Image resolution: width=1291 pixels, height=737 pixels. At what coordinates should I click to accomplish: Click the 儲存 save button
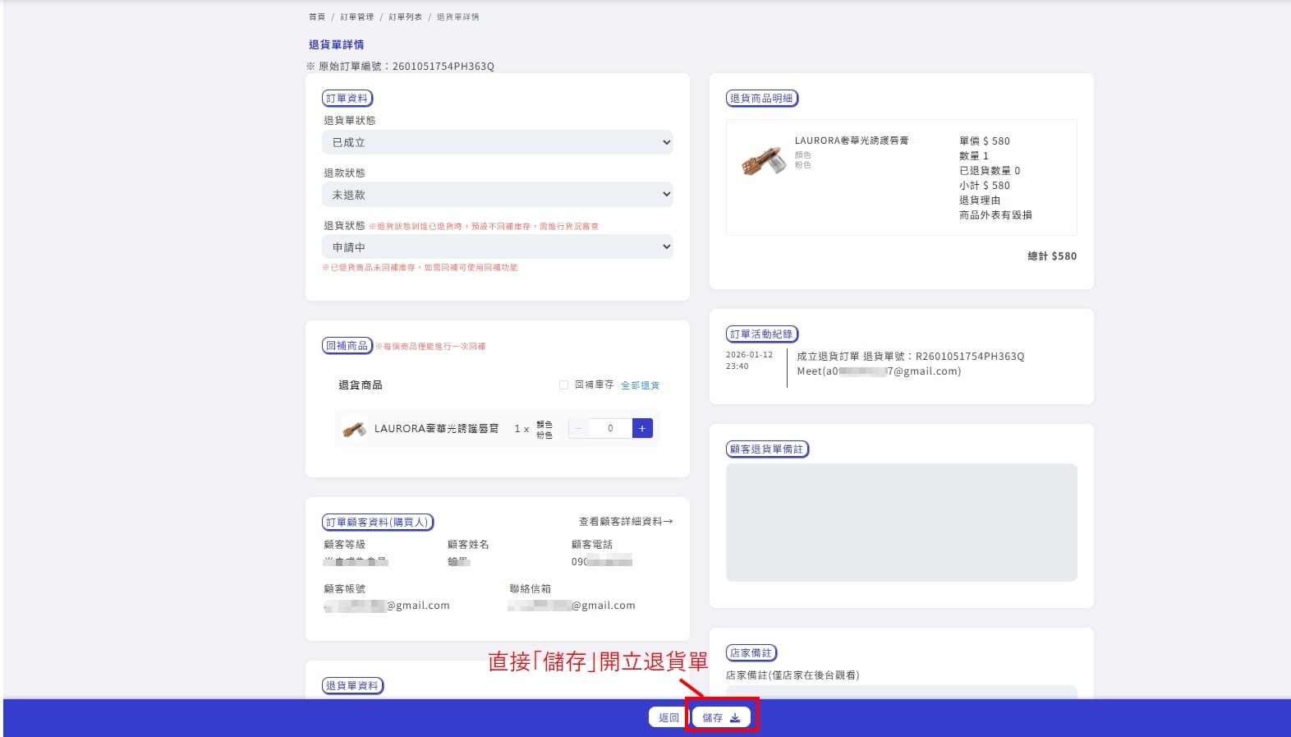[x=721, y=717]
